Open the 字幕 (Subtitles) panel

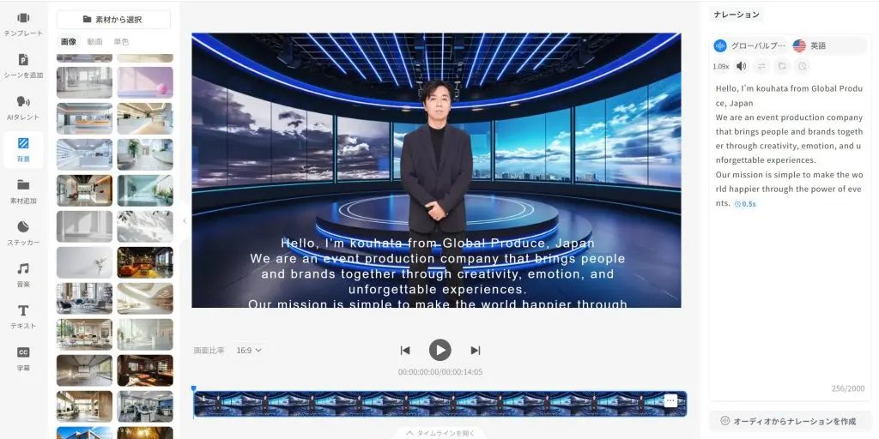[23, 358]
